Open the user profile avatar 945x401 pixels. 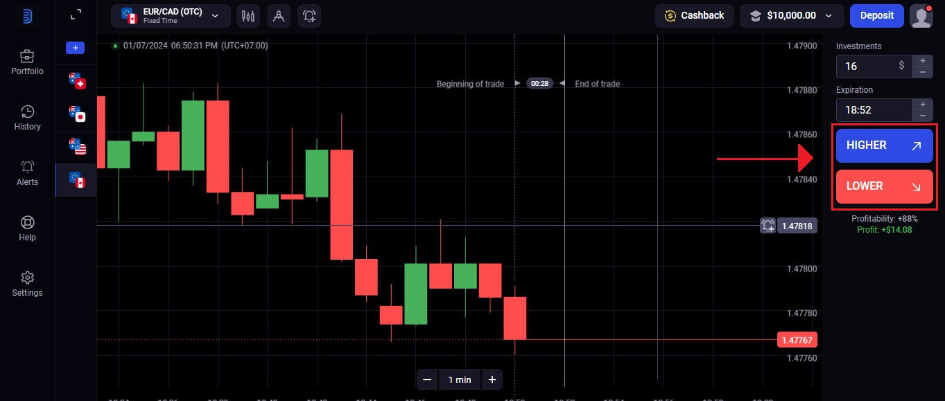tap(921, 16)
